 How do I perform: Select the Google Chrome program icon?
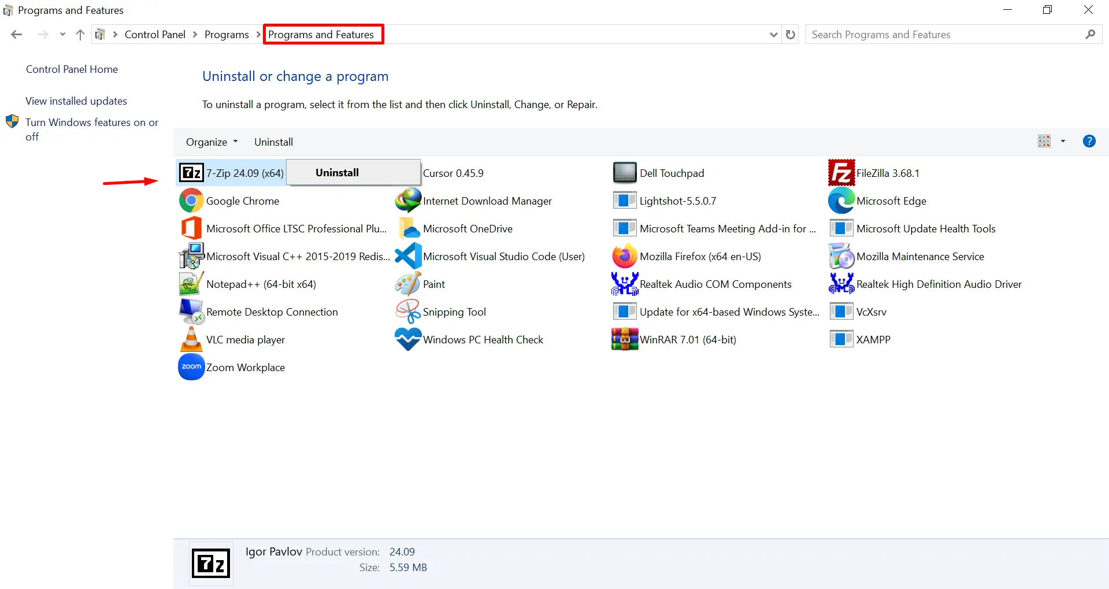191,201
